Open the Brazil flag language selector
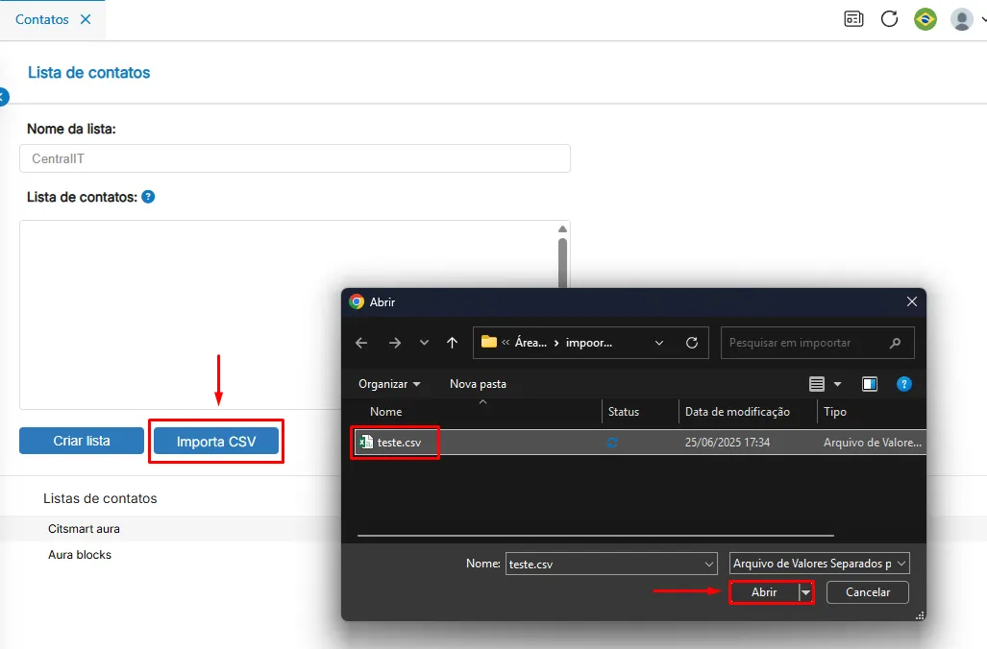This screenshot has height=649, width=987. 925,19
